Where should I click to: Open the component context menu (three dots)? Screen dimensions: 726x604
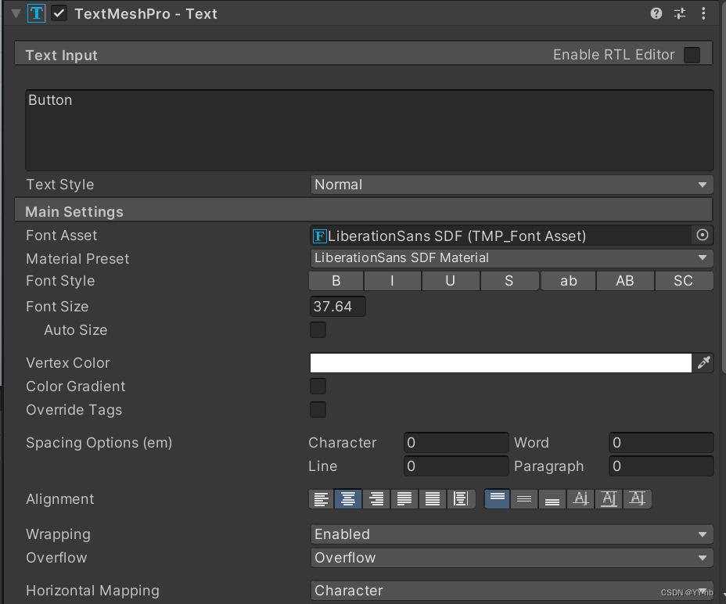(703, 13)
